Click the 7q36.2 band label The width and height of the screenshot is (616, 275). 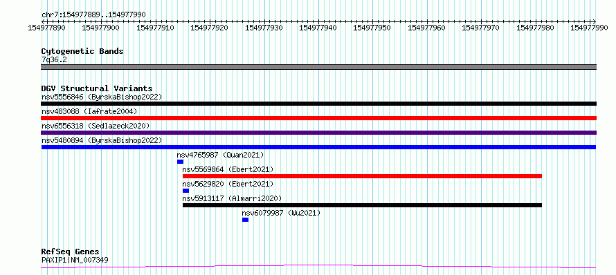pos(54,59)
